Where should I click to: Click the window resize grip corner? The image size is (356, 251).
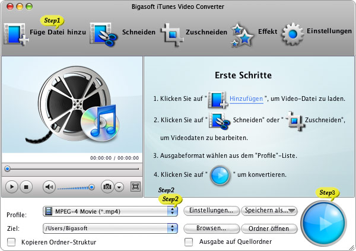tap(352, 247)
